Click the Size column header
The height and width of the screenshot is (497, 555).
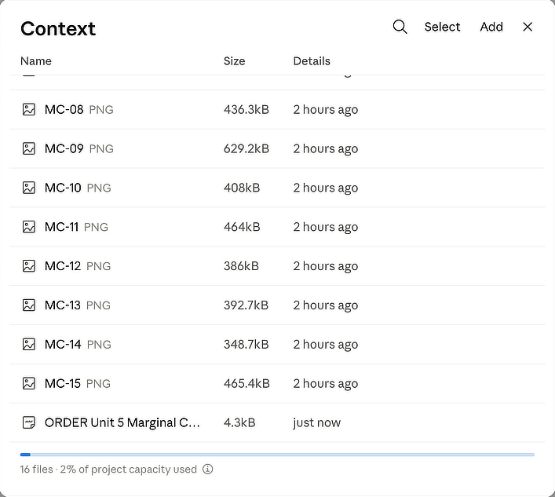coord(234,61)
